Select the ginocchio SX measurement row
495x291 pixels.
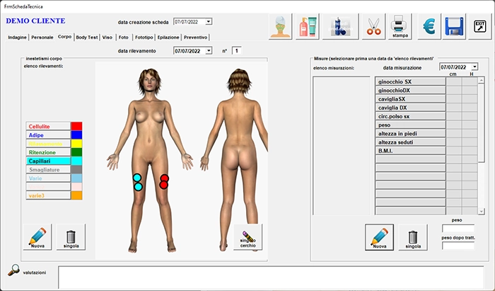tap(410, 81)
